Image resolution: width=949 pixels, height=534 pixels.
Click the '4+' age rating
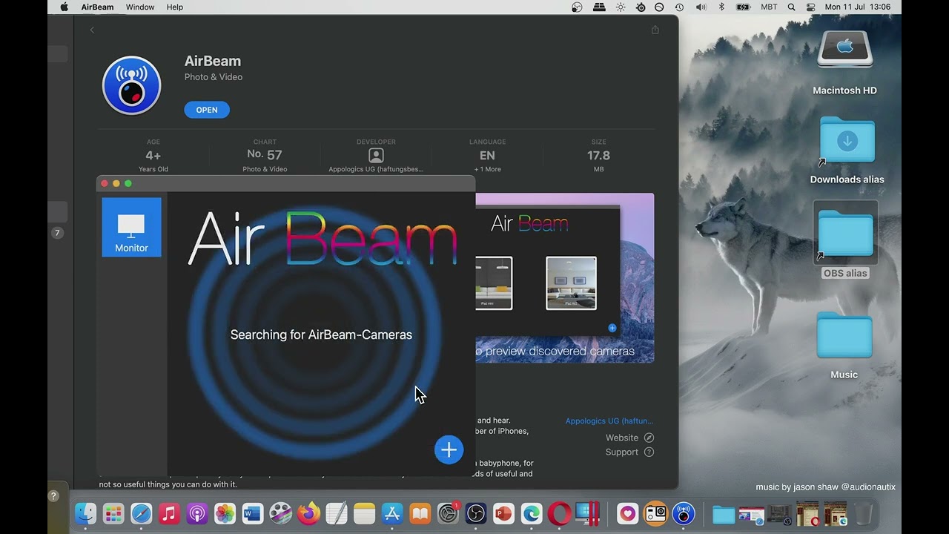tap(153, 155)
